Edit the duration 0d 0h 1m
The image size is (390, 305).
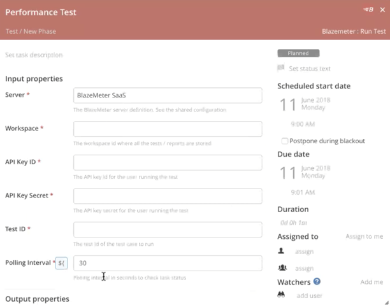pyautogui.click(x=294, y=223)
